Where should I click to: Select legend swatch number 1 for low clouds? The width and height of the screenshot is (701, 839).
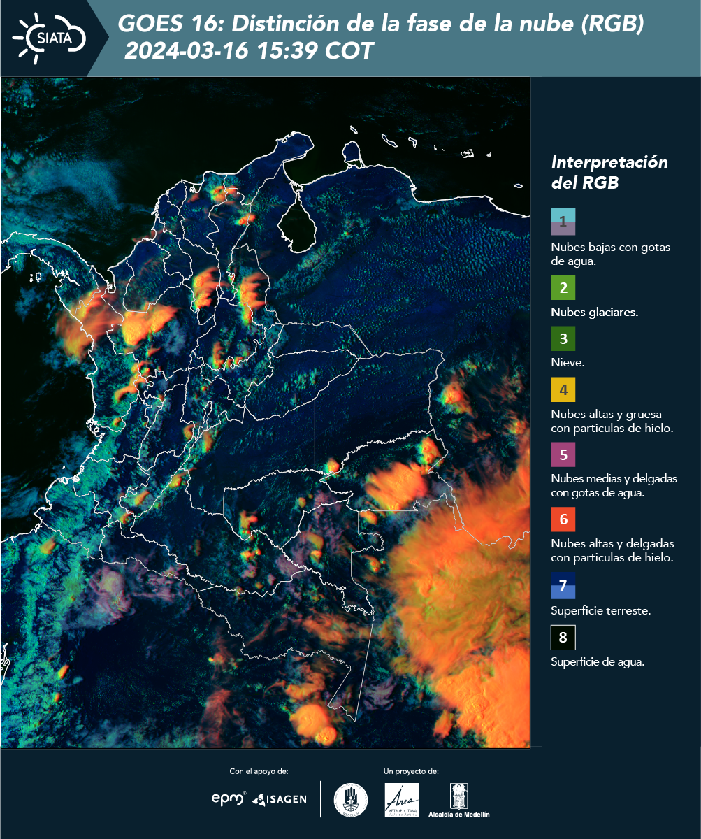(563, 222)
